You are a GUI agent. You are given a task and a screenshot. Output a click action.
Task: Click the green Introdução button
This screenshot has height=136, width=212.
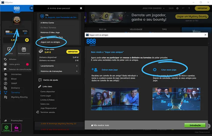point(195,125)
